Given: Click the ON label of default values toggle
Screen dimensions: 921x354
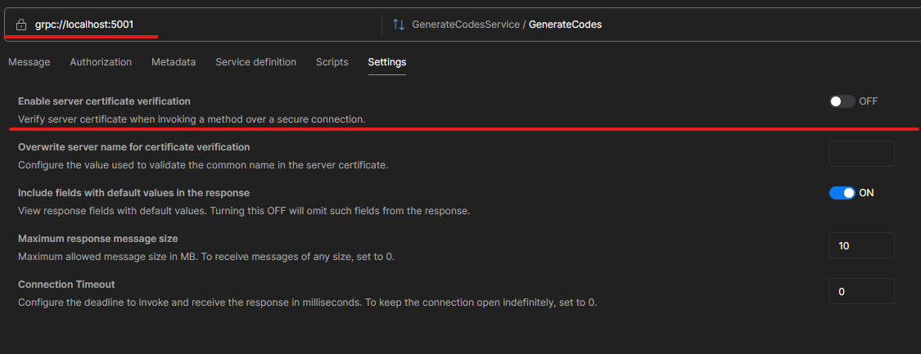Looking at the screenshot, I should (866, 193).
